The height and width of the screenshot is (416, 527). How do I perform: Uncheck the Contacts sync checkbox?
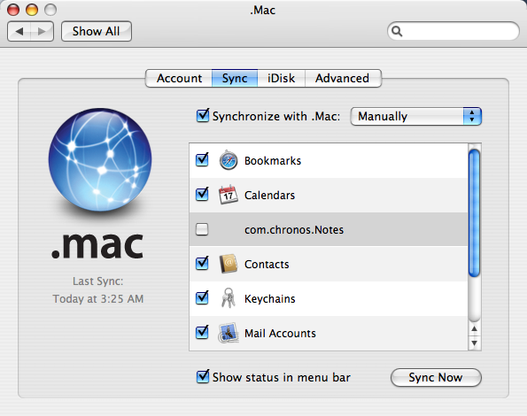pos(202,263)
